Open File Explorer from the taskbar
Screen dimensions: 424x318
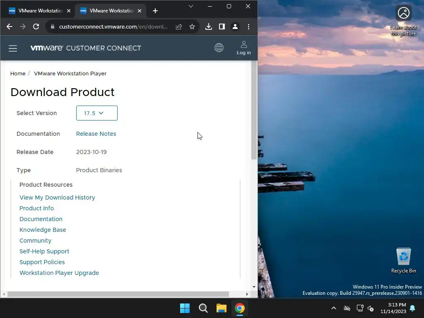coord(222,308)
